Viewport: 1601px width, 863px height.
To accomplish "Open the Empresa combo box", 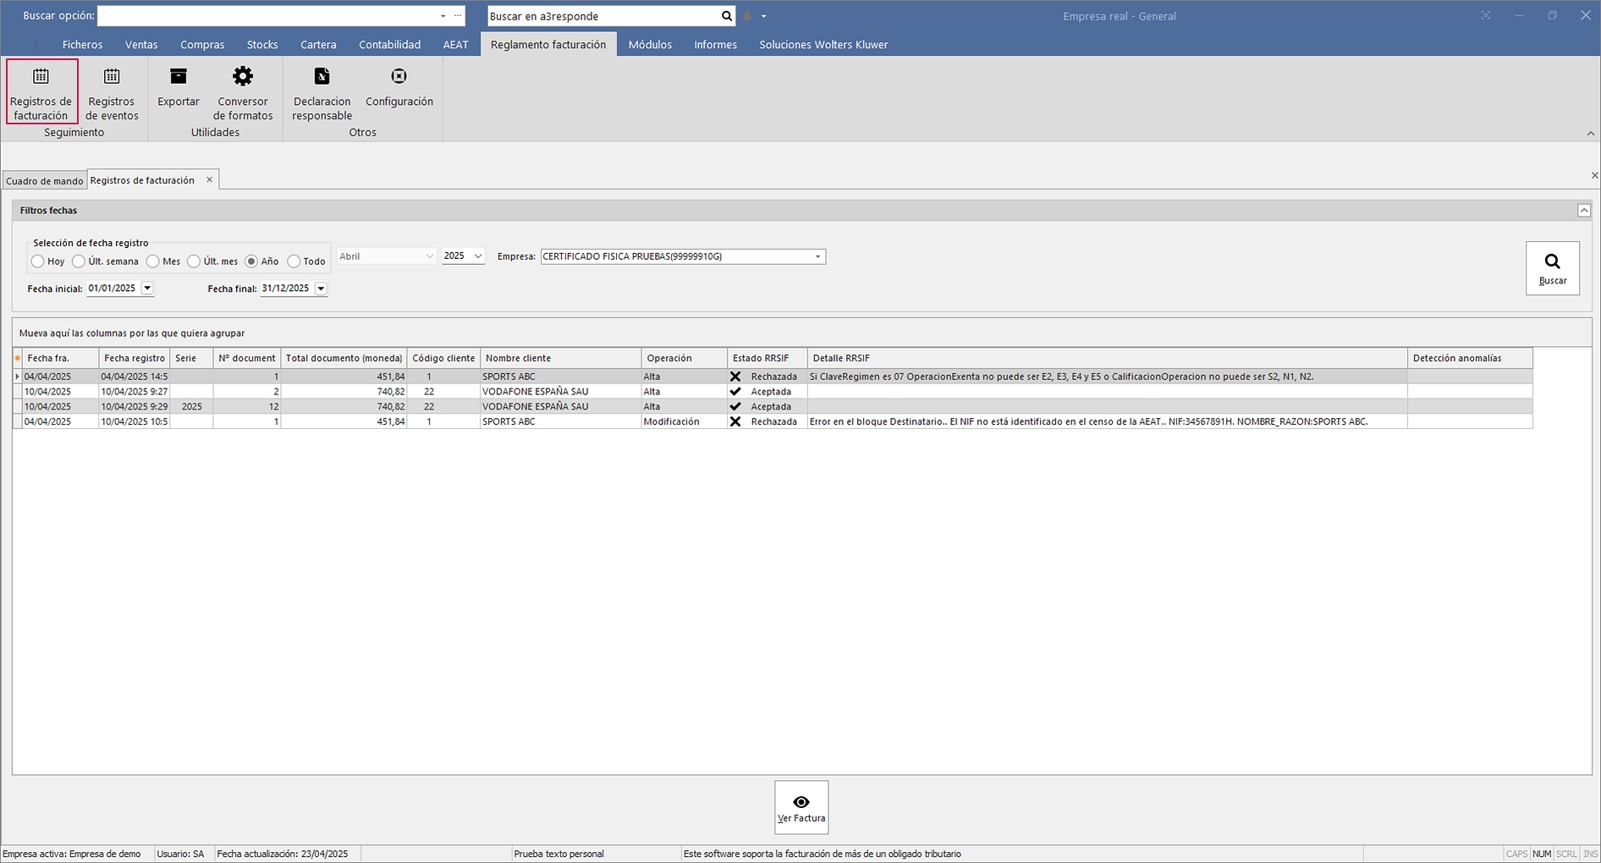I will (x=683, y=256).
